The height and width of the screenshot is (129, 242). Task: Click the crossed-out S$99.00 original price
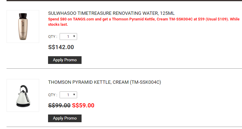59,106
